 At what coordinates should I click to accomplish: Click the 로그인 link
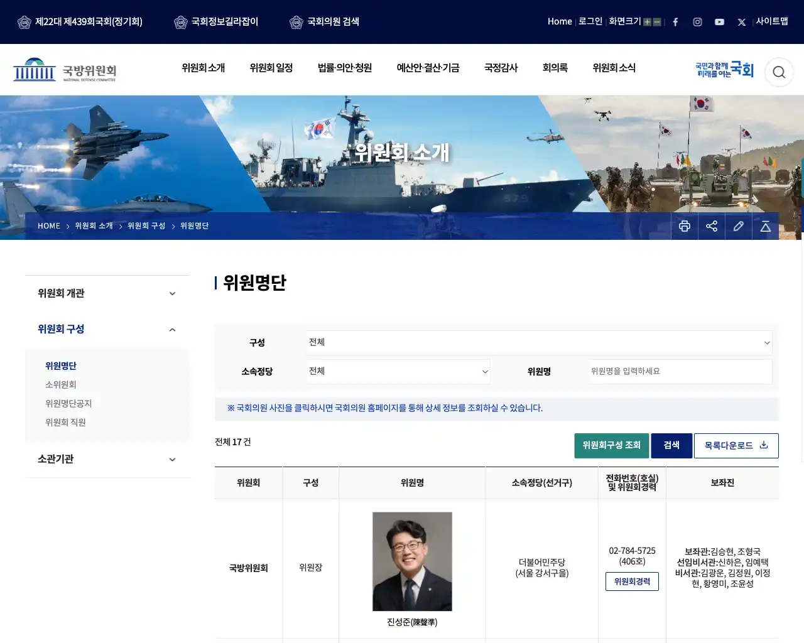[x=590, y=21]
